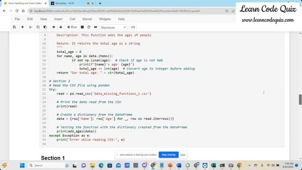Viewport: 302px width, 170px height.
Task: Select the Section 1 markdown heading
Action: [53, 158]
